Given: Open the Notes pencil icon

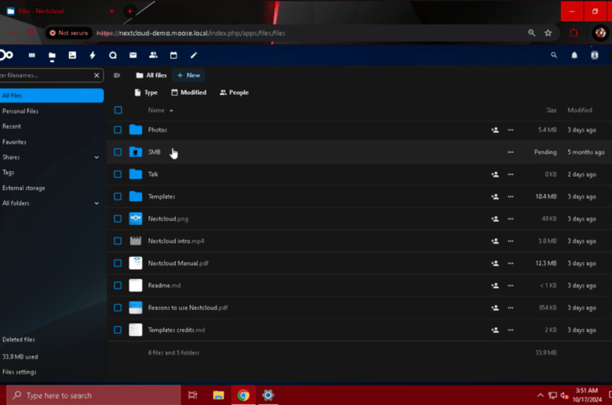Looking at the screenshot, I should tap(194, 56).
